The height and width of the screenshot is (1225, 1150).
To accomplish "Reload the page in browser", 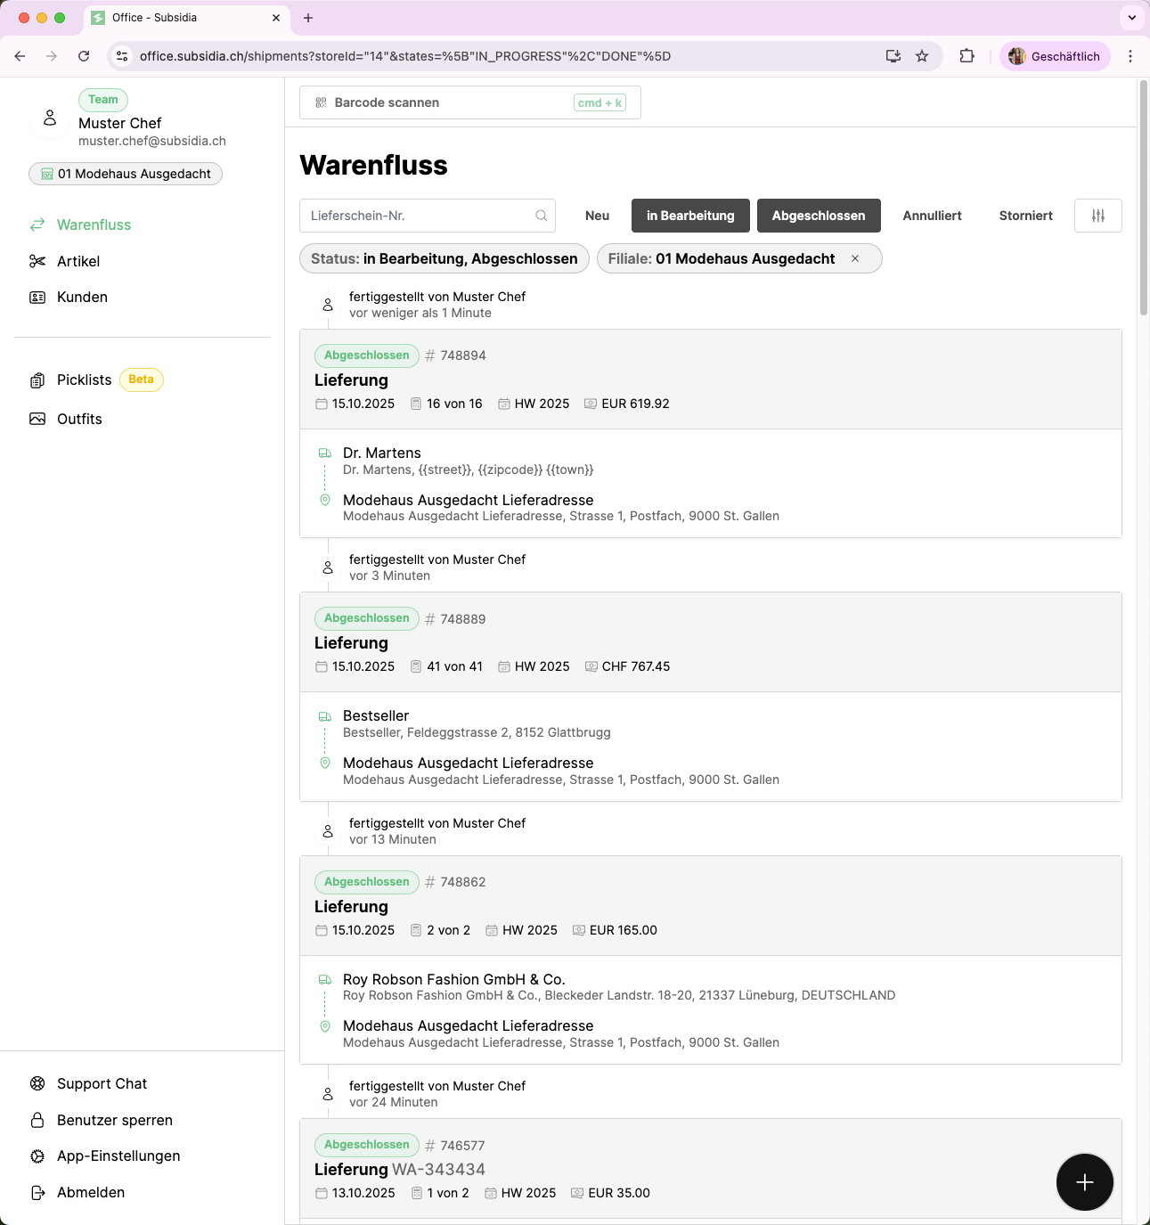I will [84, 56].
